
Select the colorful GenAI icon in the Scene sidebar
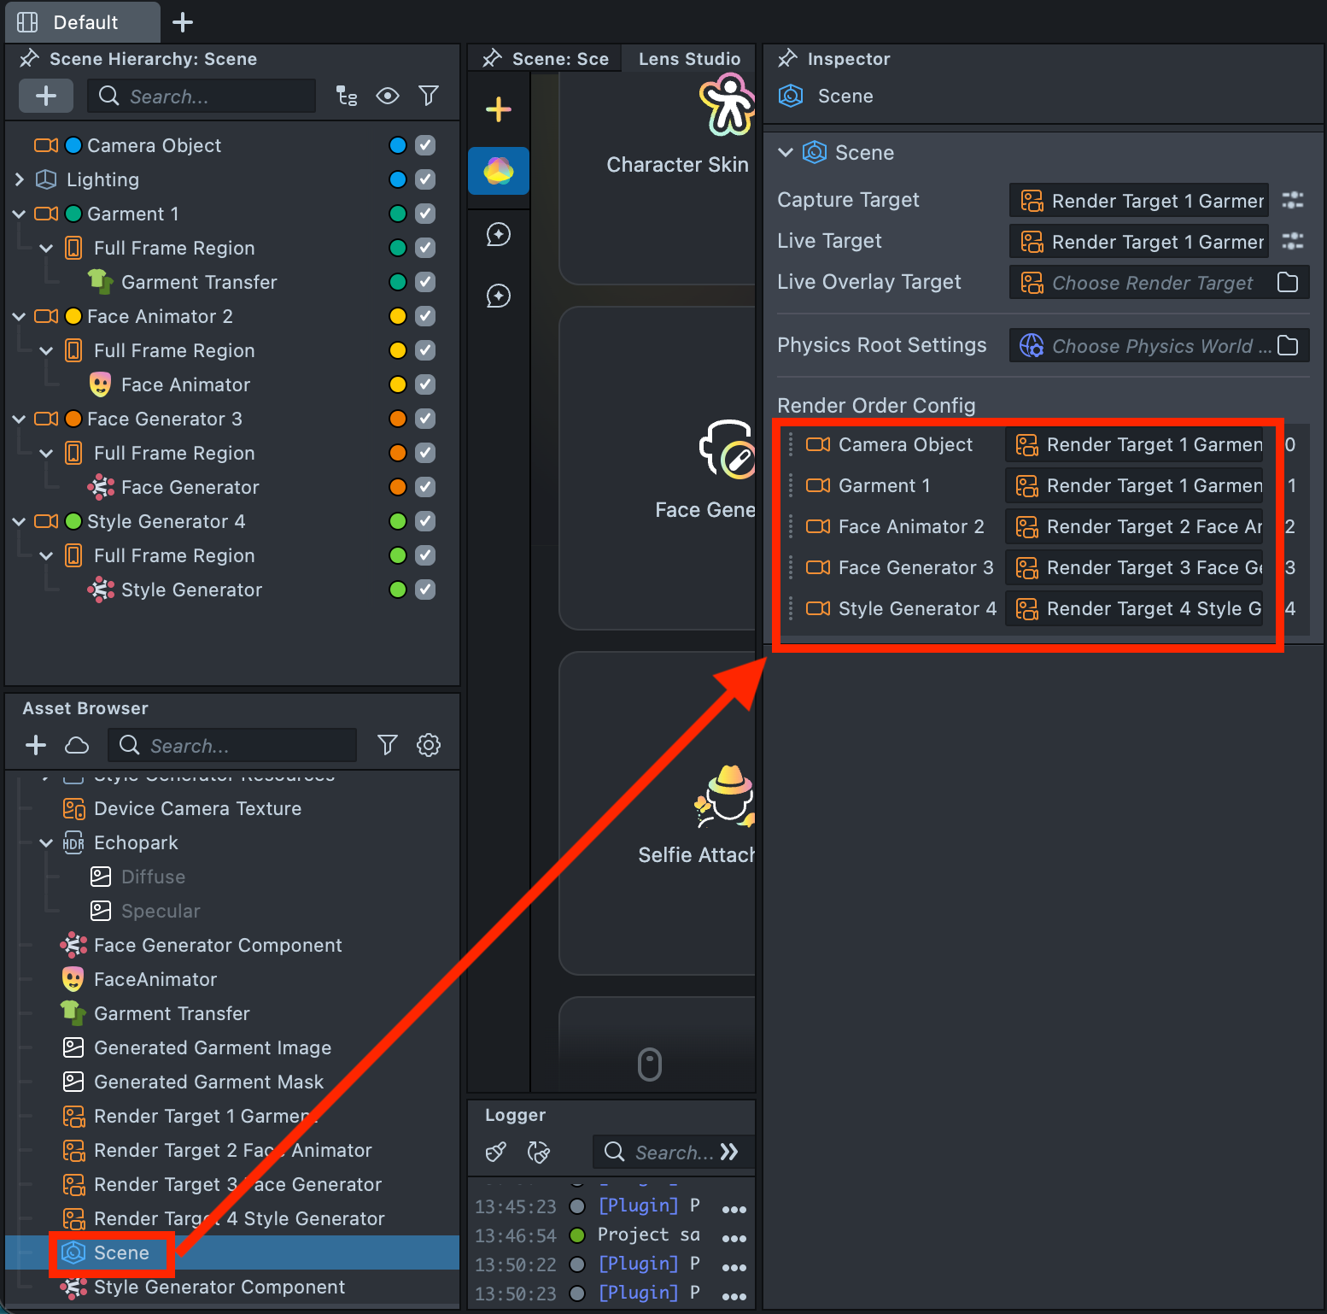point(499,171)
